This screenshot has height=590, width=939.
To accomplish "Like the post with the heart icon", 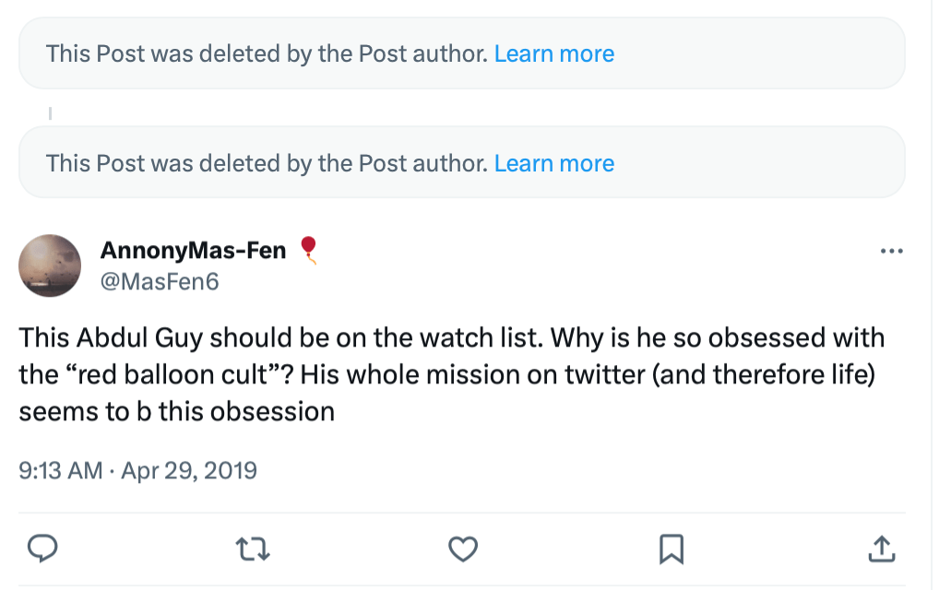I will click(x=462, y=549).
